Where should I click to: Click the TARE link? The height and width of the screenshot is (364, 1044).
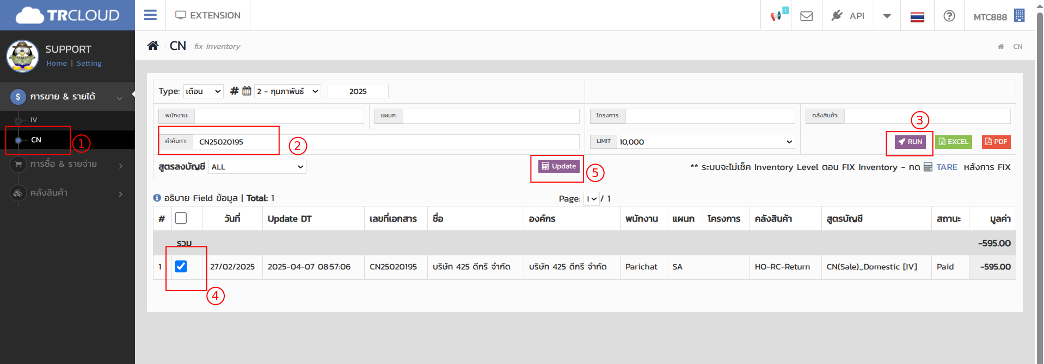coord(946,167)
